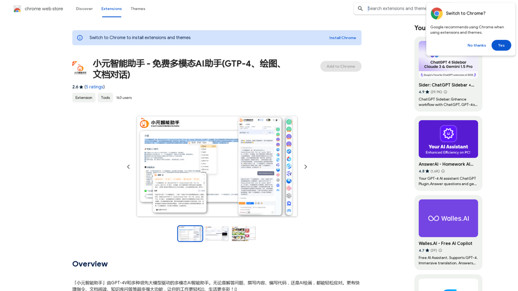Click the Walles.AI infinity logo tile
Image resolution: width=518 pixels, height=291 pixels.
[448, 218]
